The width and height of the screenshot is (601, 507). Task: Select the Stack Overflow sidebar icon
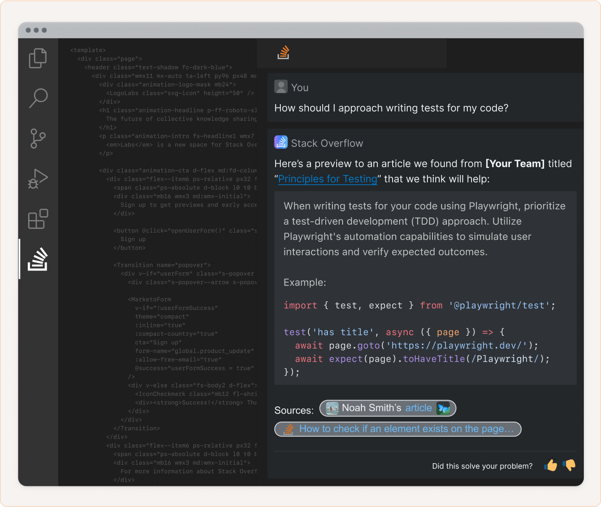(x=38, y=259)
